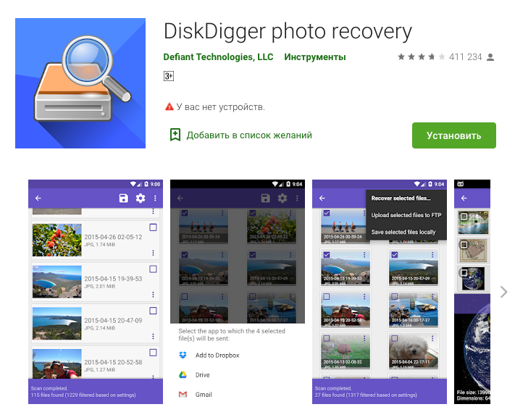Click settings gear in first screenshot

click(141, 198)
